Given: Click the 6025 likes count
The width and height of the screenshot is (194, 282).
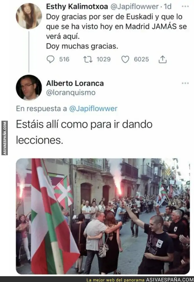Looking at the screenshot, I should click(x=141, y=59).
